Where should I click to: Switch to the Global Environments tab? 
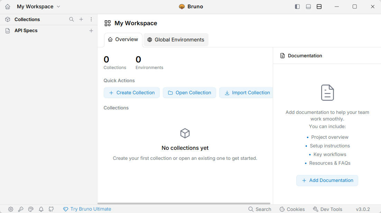pos(176,40)
